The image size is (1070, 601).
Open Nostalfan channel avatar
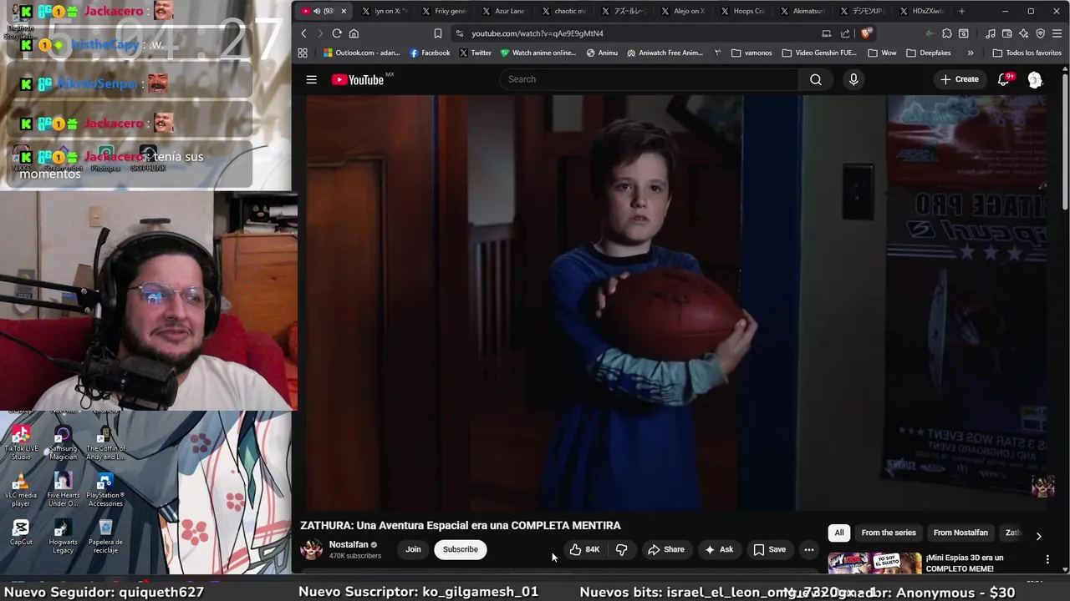(312, 549)
